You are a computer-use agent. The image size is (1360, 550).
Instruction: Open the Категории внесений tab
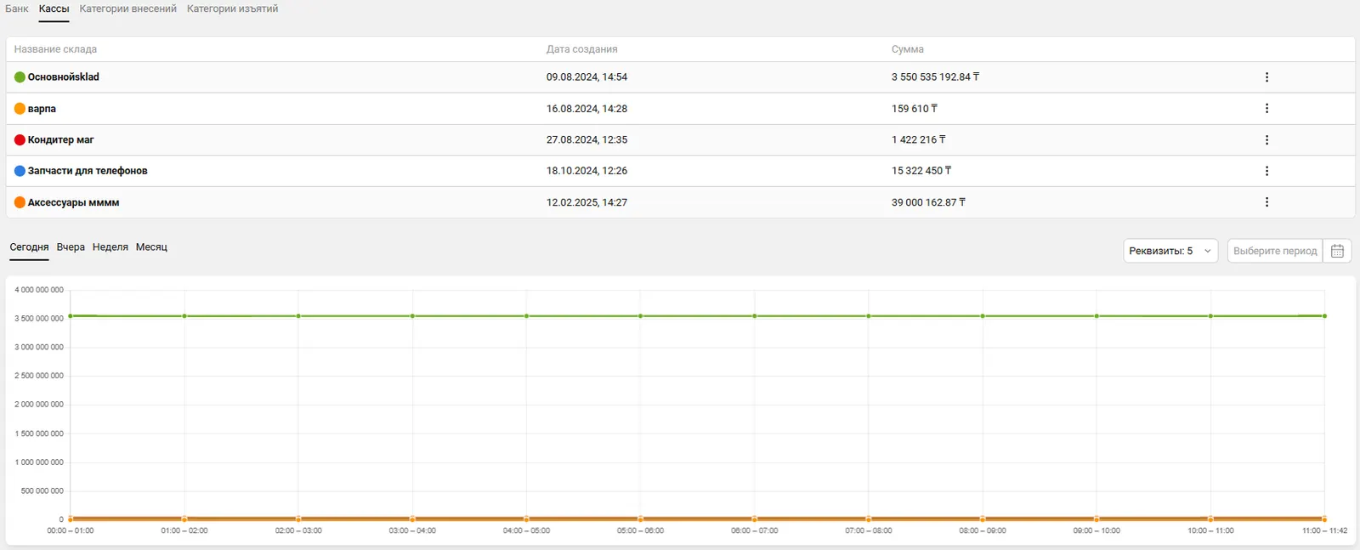(x=127, y=9)
